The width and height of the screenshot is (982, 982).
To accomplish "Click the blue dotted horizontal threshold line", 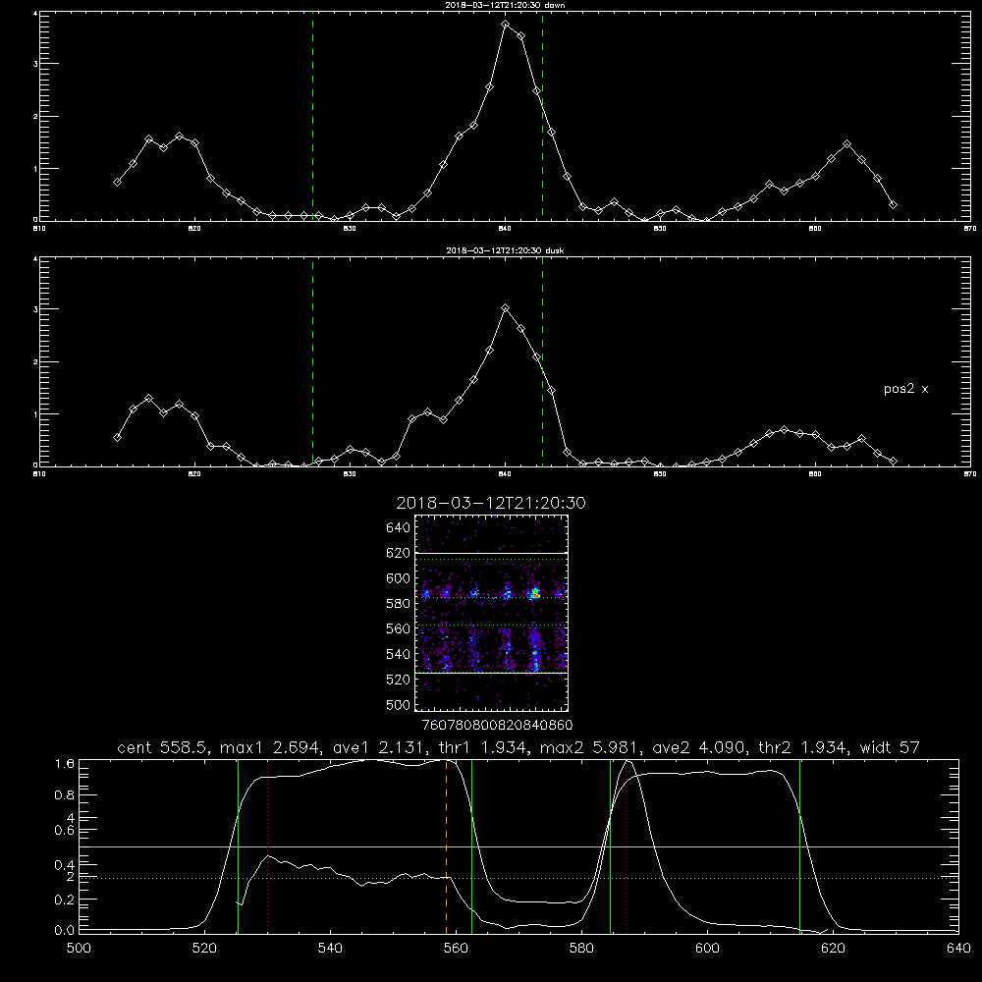I will click(x=518, y=879).
